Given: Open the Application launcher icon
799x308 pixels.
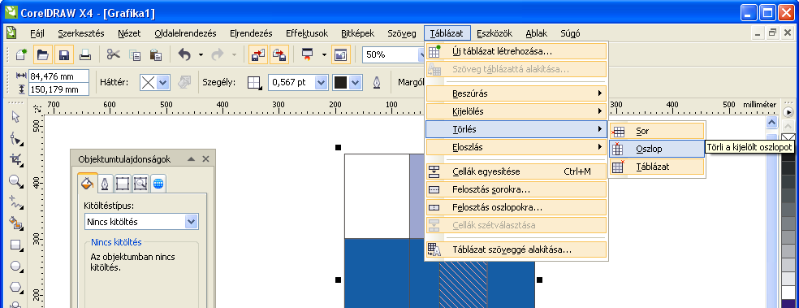Looking at the screenshot, I should click(307, 54).
